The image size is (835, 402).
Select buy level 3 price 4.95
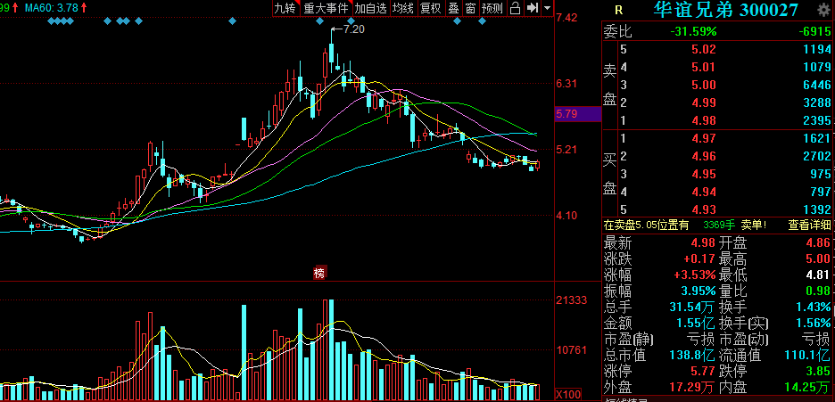click(x=704, y=174)
